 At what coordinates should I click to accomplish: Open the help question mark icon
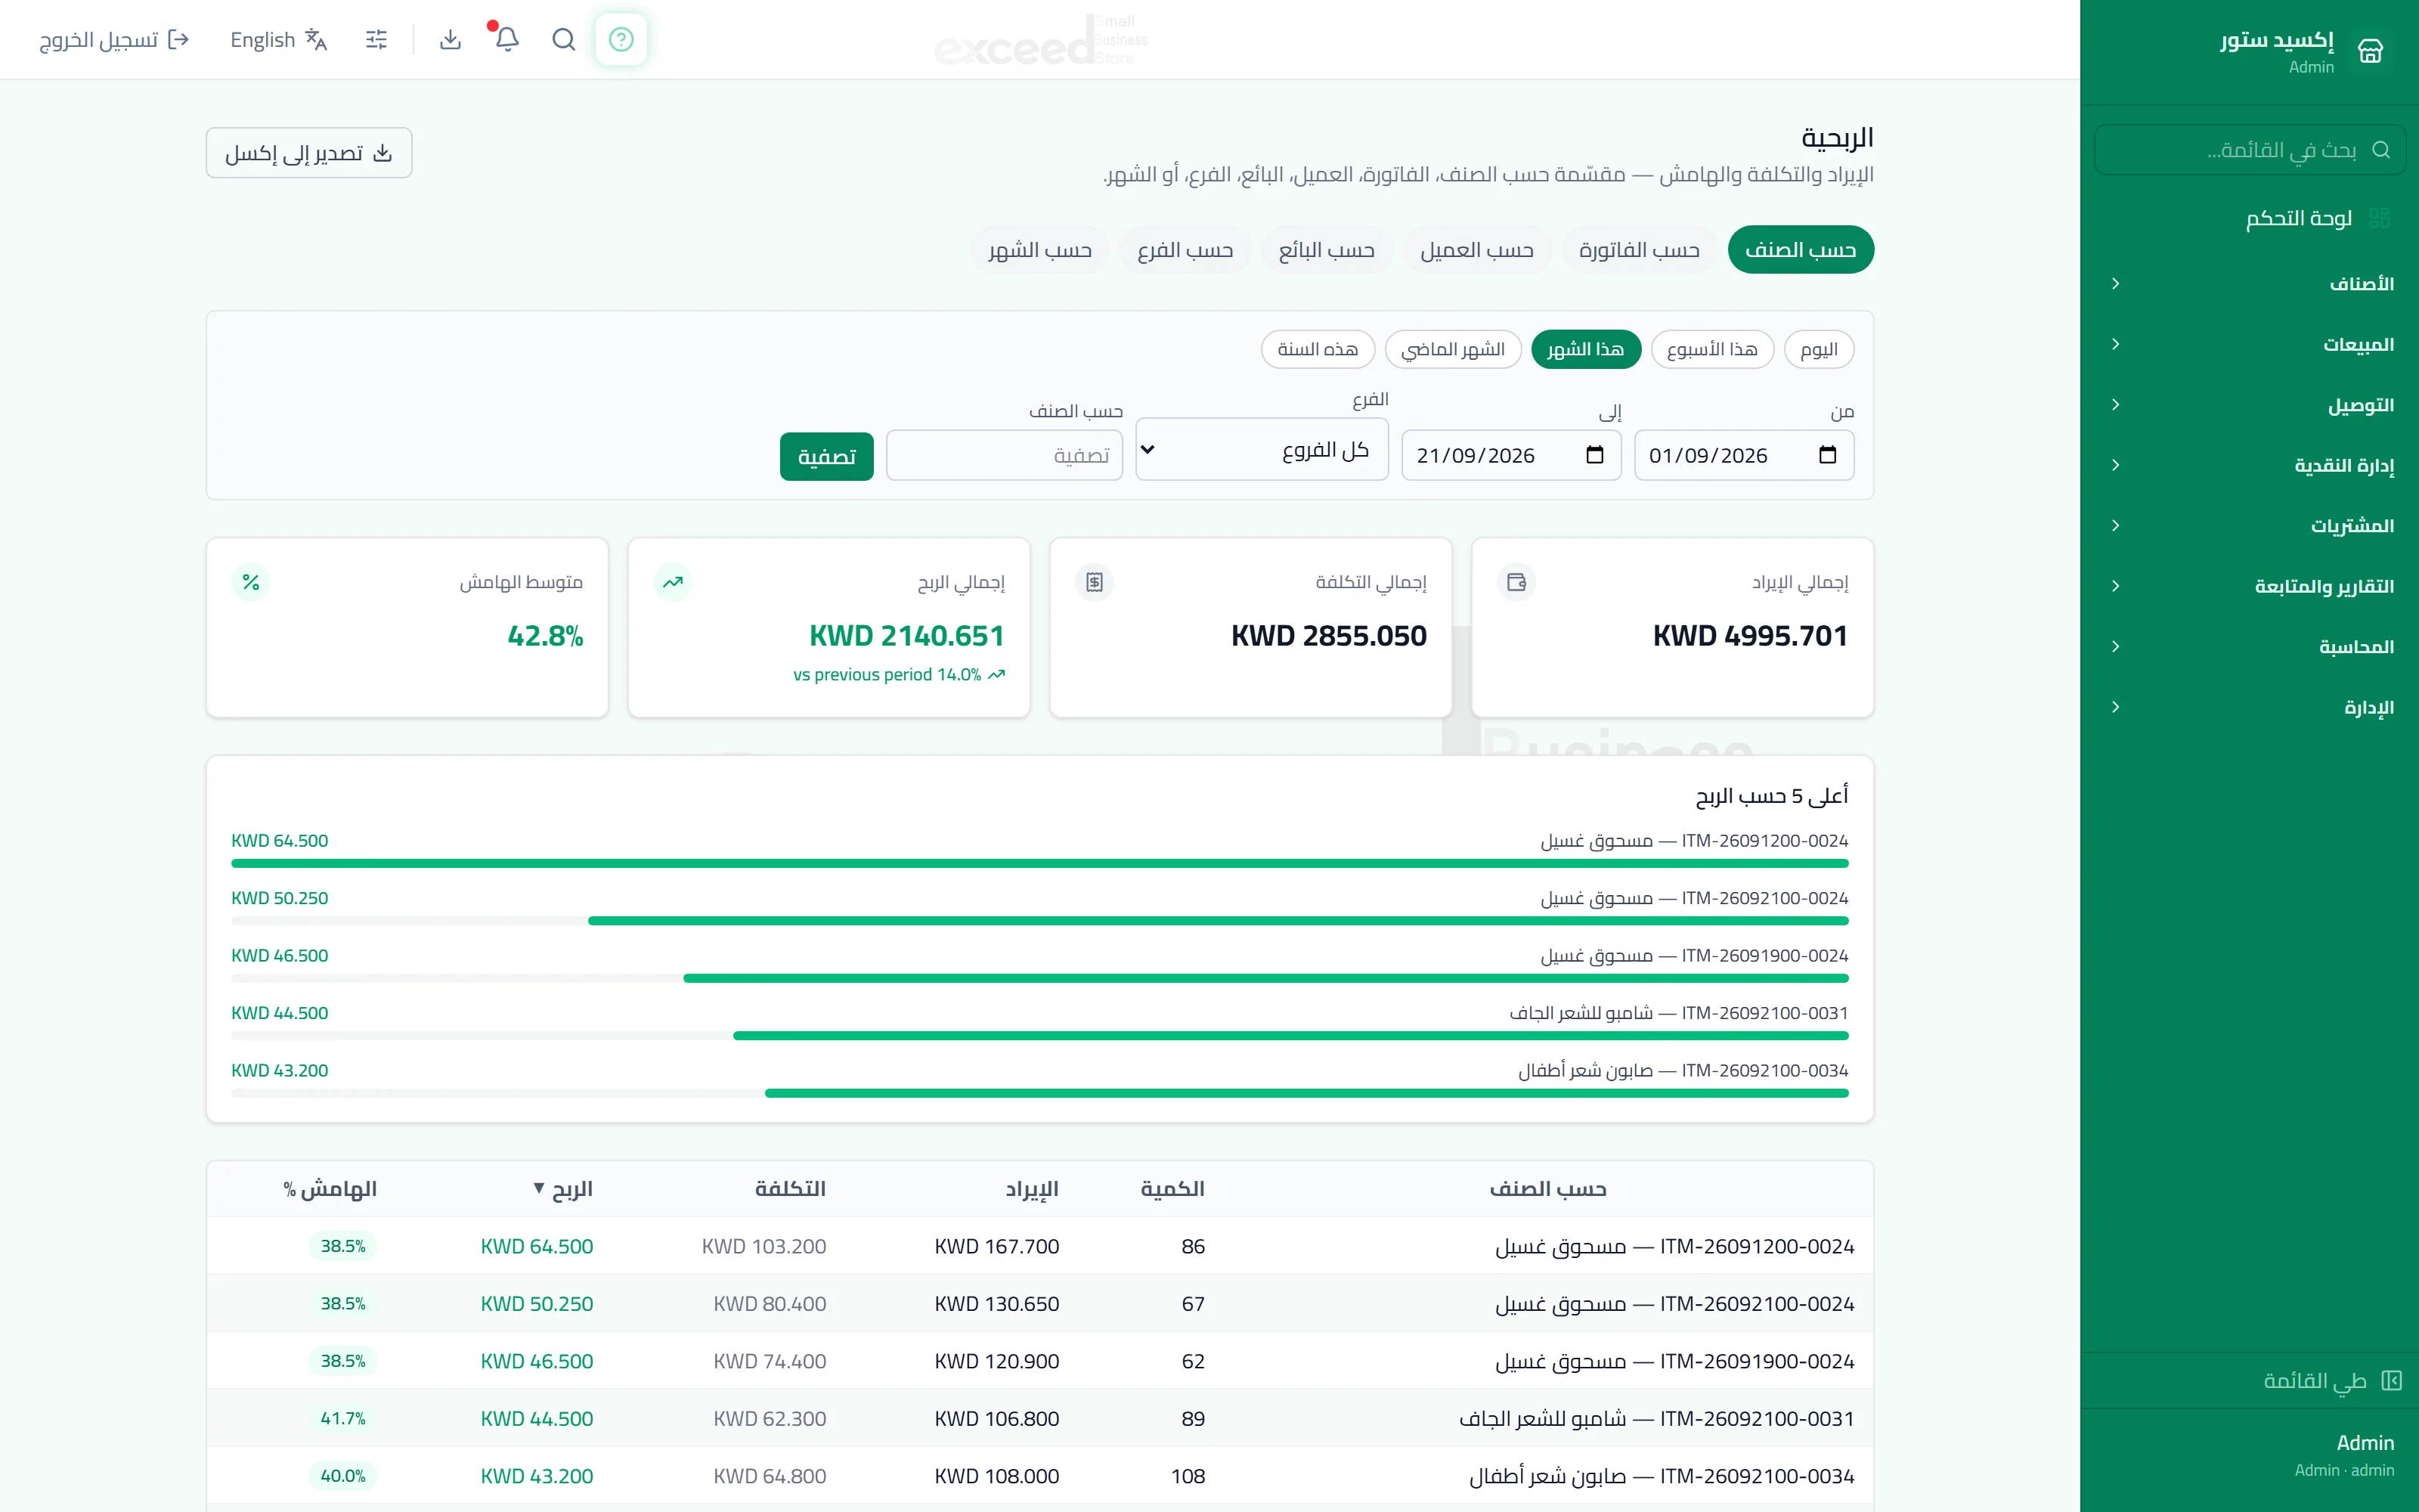[621, 39]
